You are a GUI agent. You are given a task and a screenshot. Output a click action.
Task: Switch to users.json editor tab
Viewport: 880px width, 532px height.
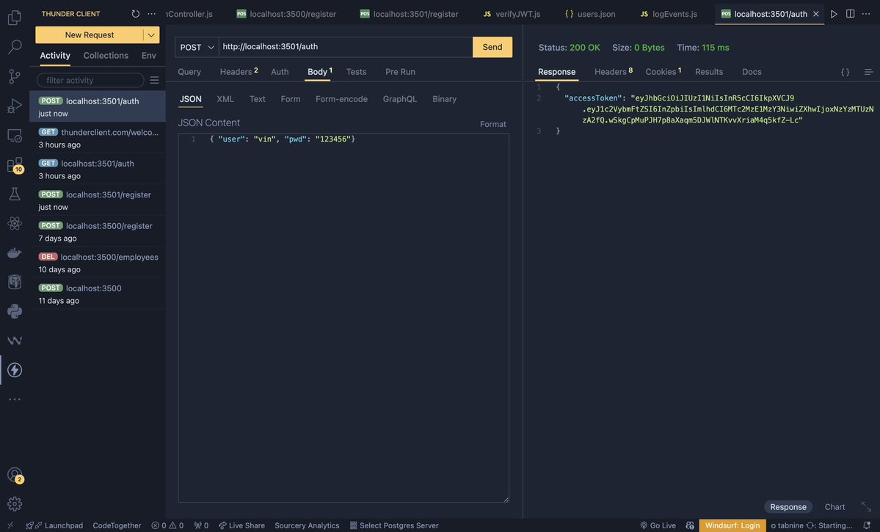point(589,13)
